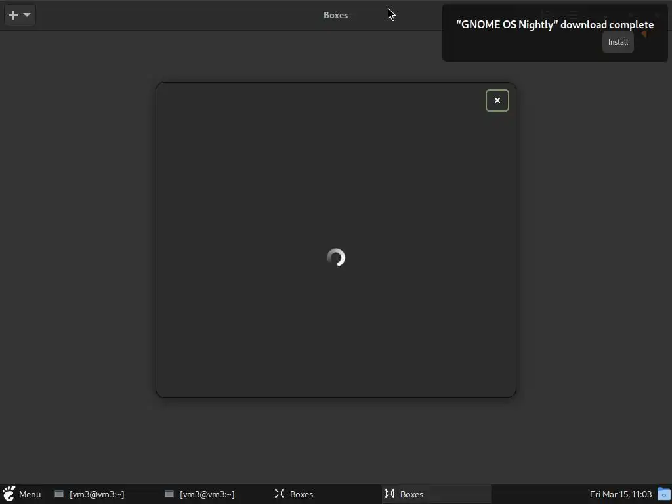This screenshot has height=504, width=672.
Task: Click the loading spinner in the dialog
Action: 336,257
